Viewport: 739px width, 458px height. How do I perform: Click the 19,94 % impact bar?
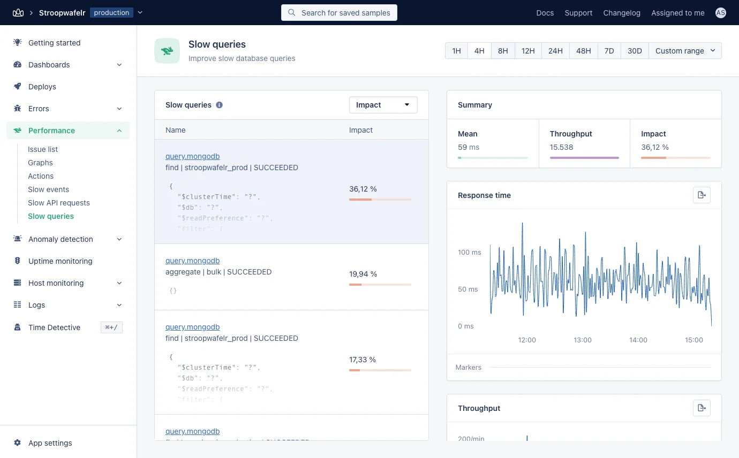(380, 285)
